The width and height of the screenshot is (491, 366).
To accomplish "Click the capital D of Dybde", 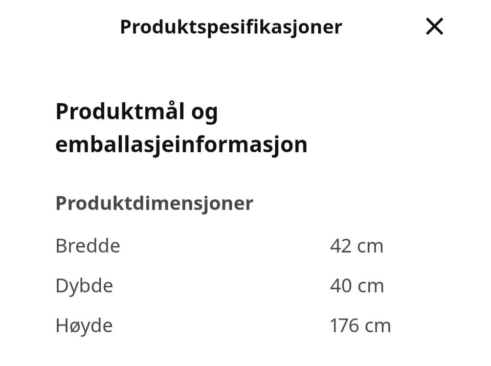I will click(x=62, y=286).
